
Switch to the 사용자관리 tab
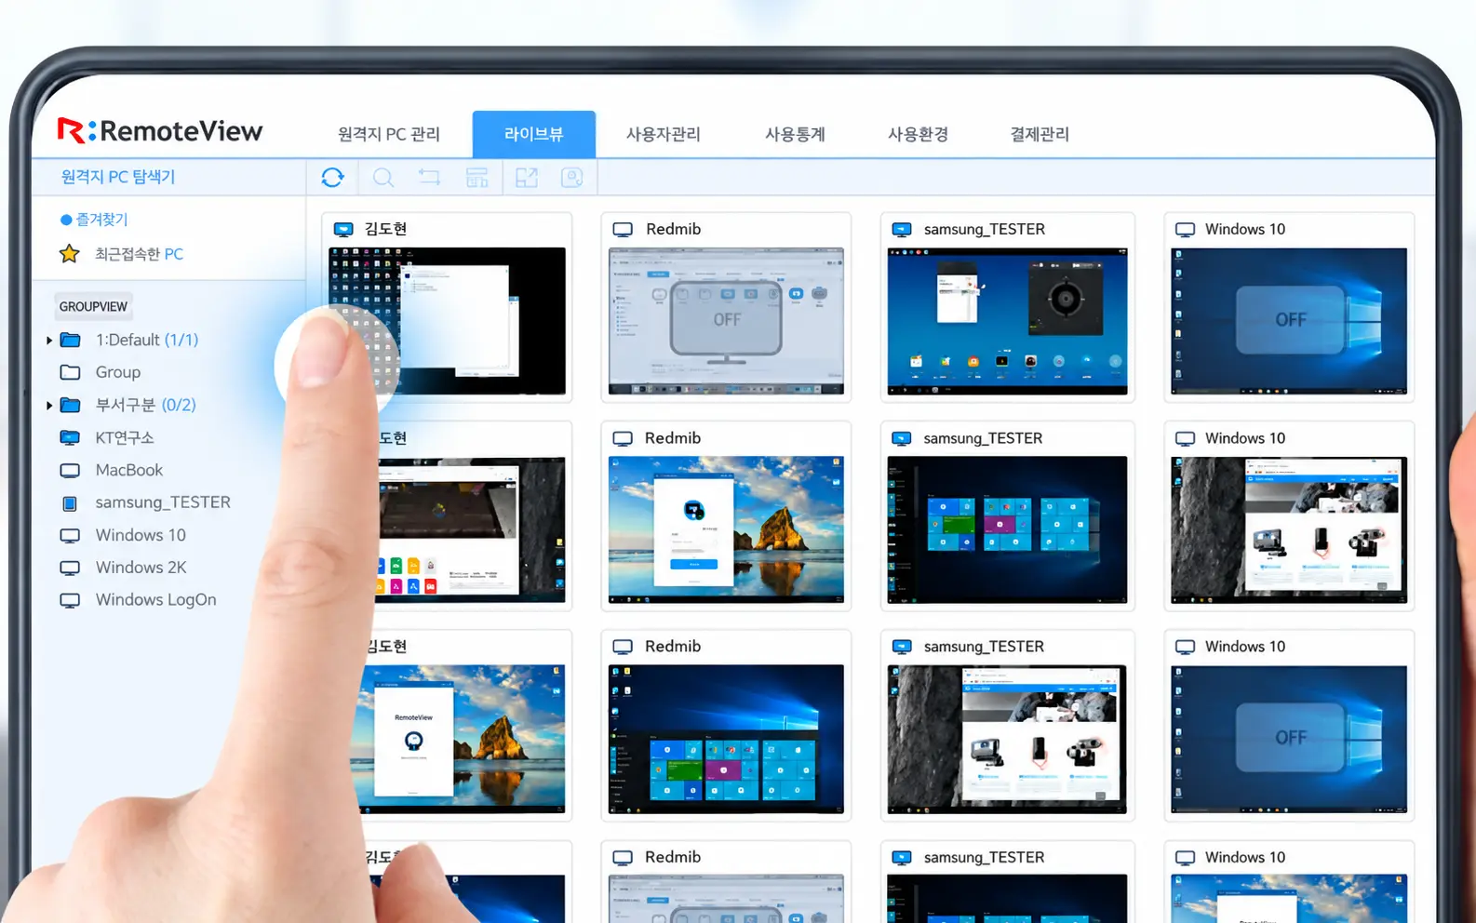tap(663, 134)
